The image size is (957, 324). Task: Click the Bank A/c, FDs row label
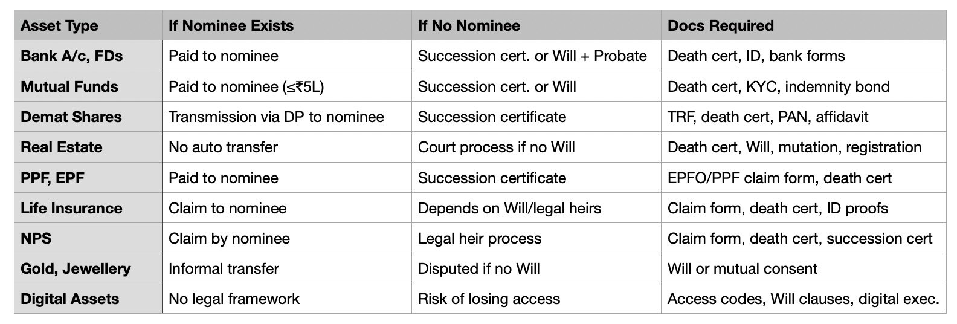pos(71,56)
